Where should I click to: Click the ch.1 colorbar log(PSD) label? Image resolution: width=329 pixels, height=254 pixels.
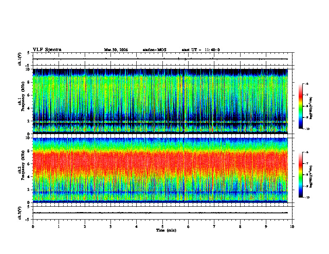311,108
